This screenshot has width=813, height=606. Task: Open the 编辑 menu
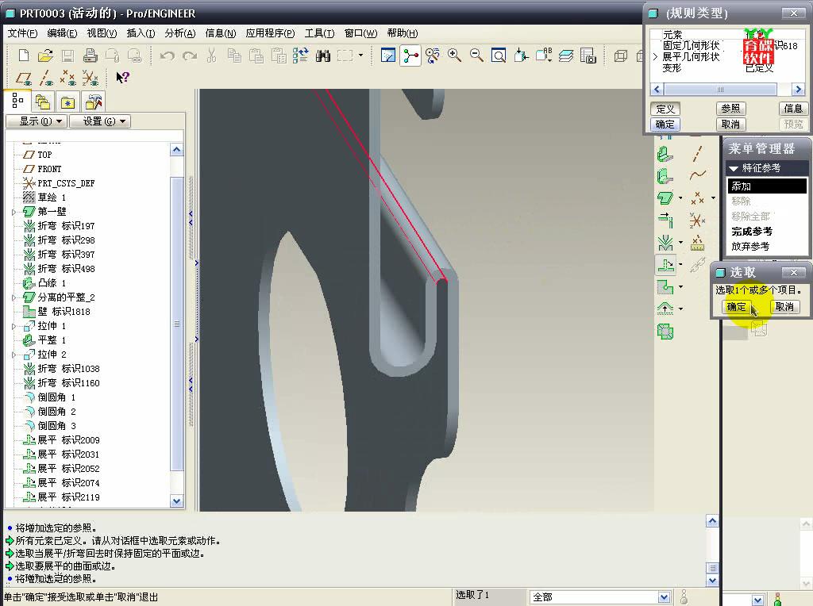(x=62, y=33)
